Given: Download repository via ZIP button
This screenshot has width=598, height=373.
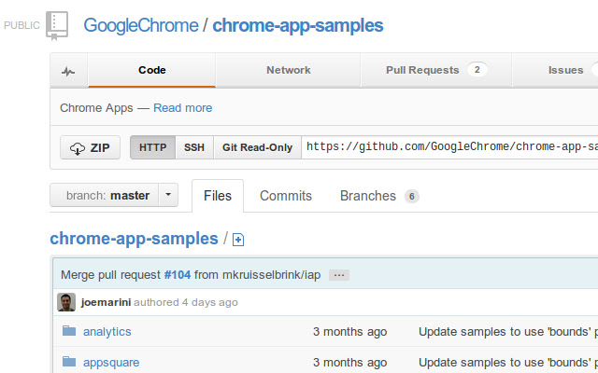Looking at the screenshot, I should pos(90,147).
